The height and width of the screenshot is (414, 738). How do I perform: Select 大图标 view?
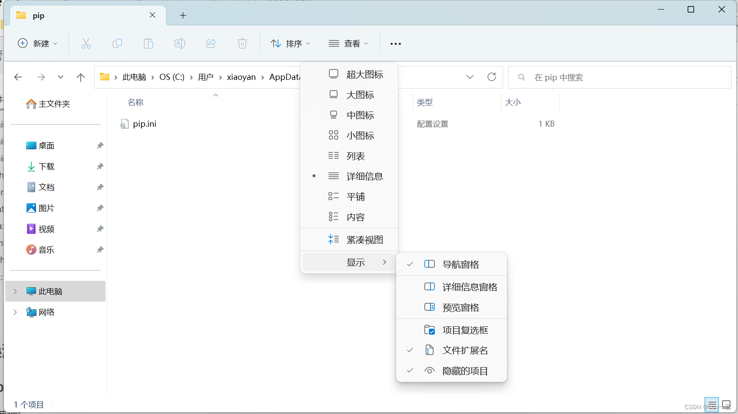click(349, 95)
